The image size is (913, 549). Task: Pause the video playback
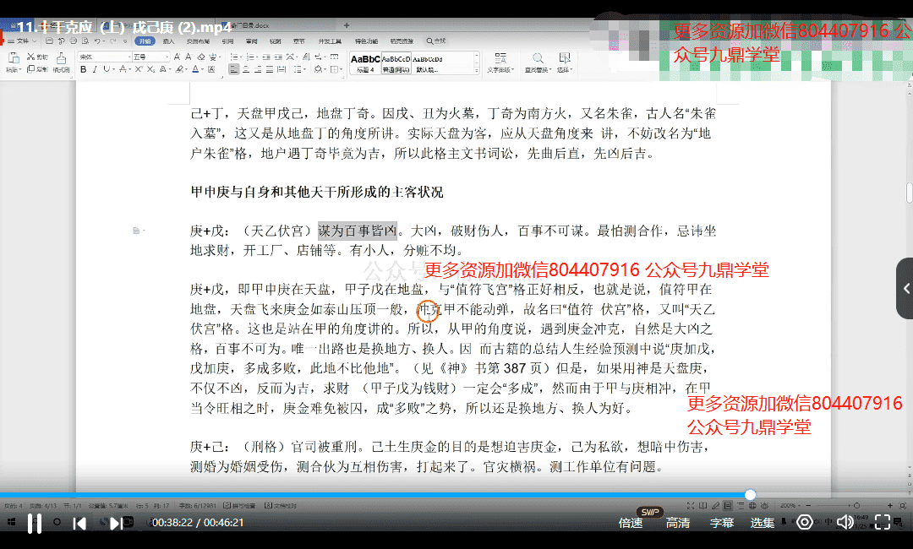point(35,523)
